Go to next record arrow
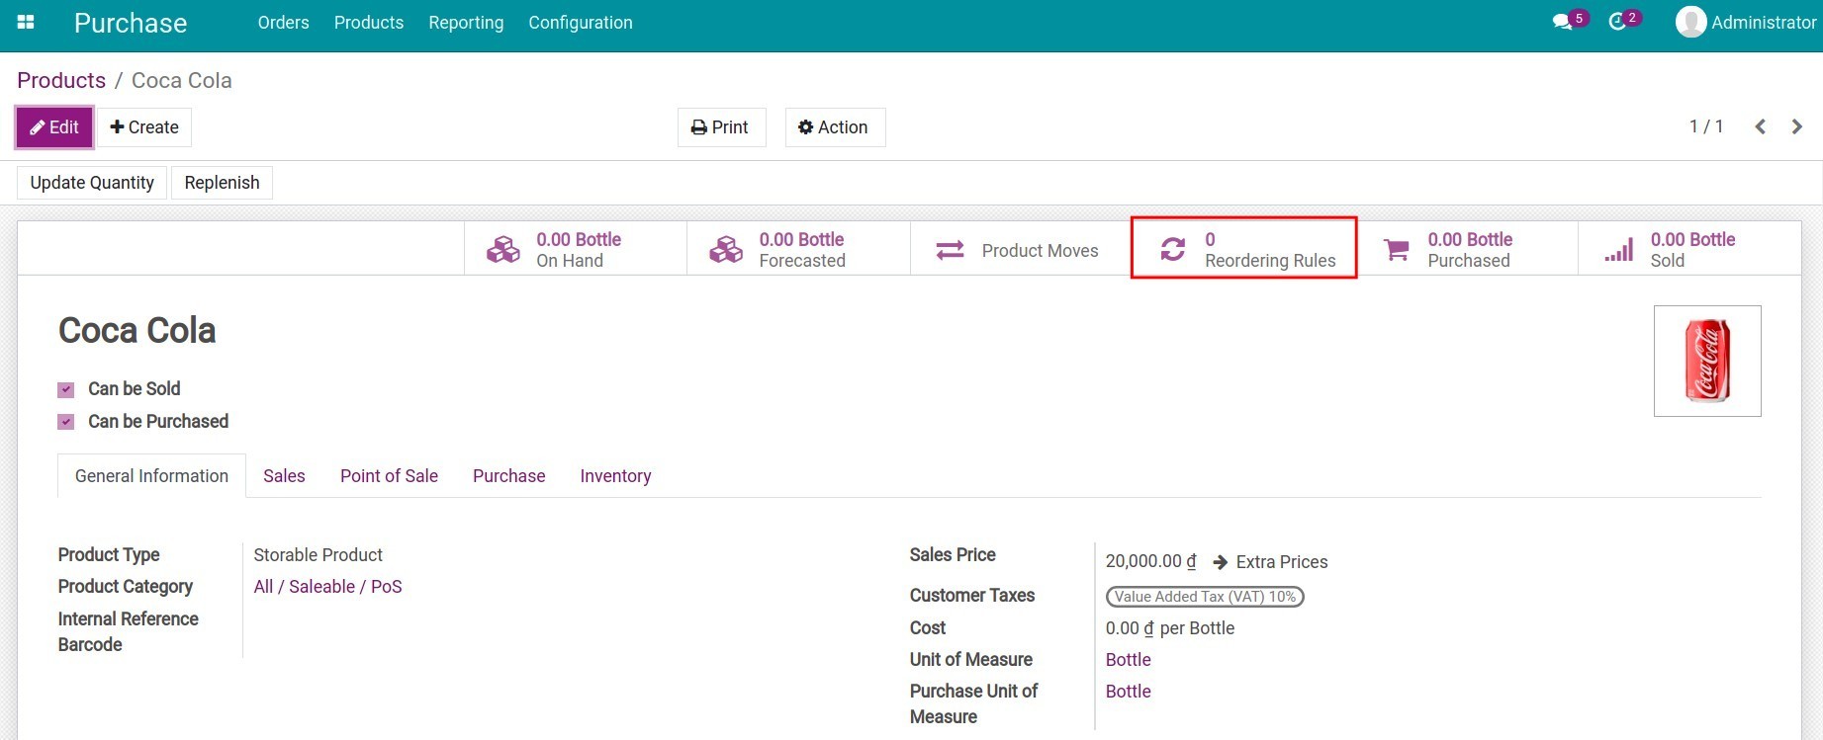1823x740 pixels. pyautogui.click(x=1796, y=126)
